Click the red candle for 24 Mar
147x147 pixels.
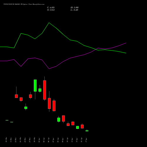[21, 99]
